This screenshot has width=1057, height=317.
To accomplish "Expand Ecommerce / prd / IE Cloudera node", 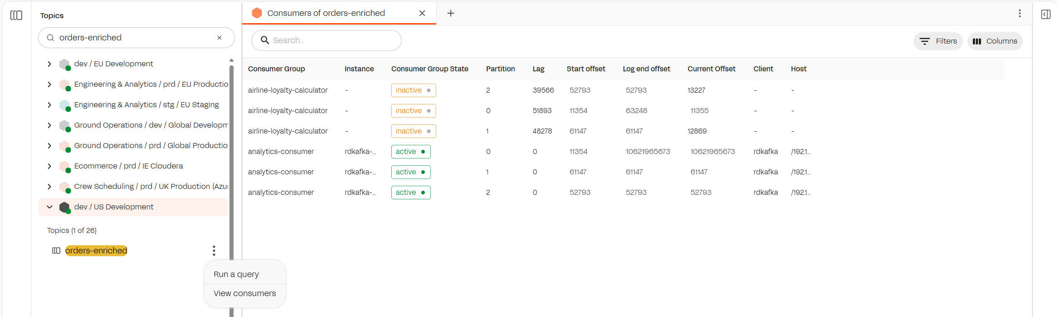I will pos(50,166).
